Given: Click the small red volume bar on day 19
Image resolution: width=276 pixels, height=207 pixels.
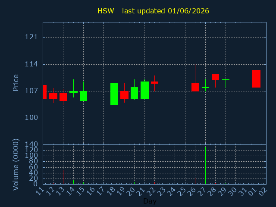Looking at the screenshot, I should point(124,182).
